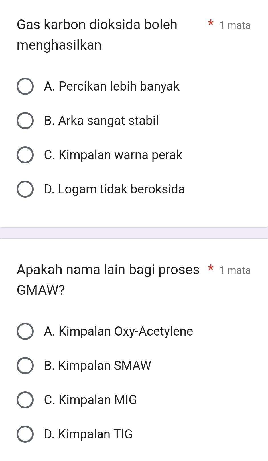Click the text label "A. Percikan lebih banyak"

coord(112,86)
